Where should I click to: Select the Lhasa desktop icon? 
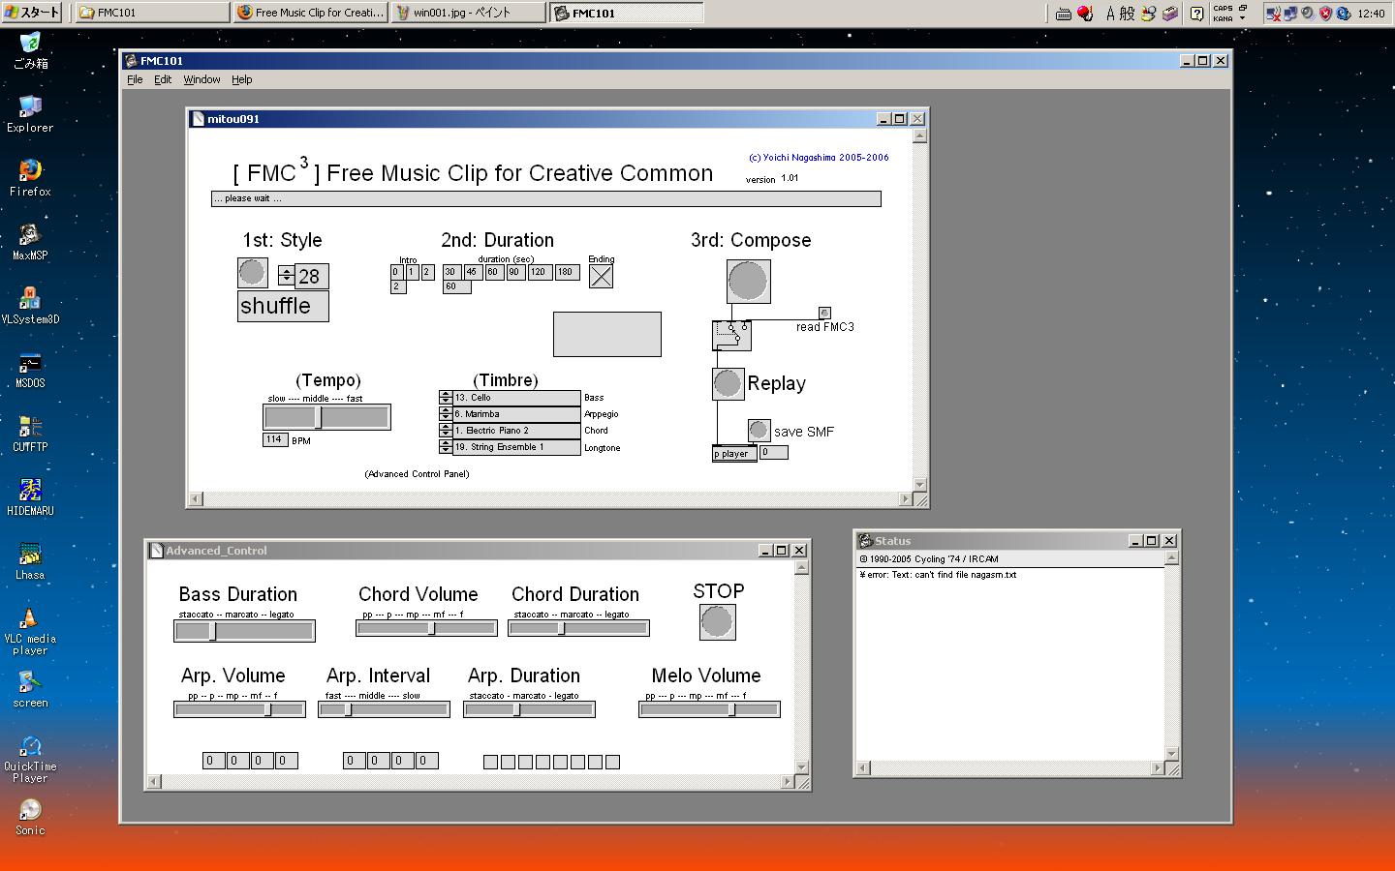coord(30,561)
